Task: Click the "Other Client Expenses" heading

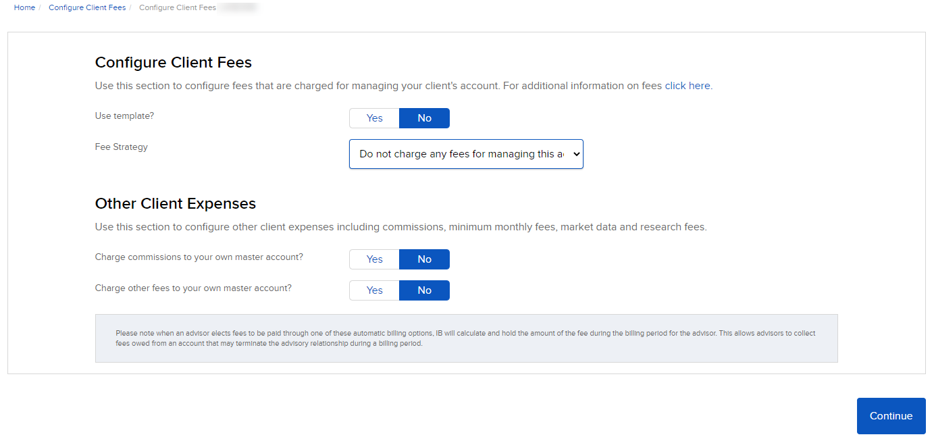Action: pos(175,203)
